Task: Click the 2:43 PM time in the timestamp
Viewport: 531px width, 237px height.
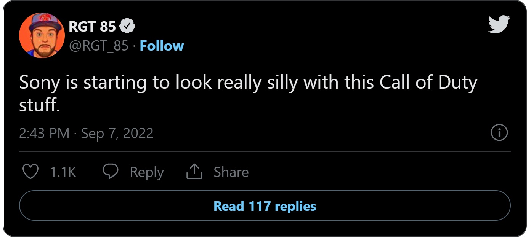Action: click(x=44, y=133)
